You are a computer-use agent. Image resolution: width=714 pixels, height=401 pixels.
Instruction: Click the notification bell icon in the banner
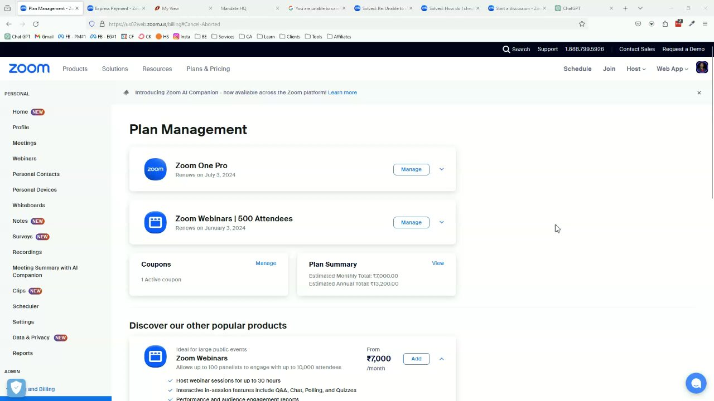click(x=126, y=92)
